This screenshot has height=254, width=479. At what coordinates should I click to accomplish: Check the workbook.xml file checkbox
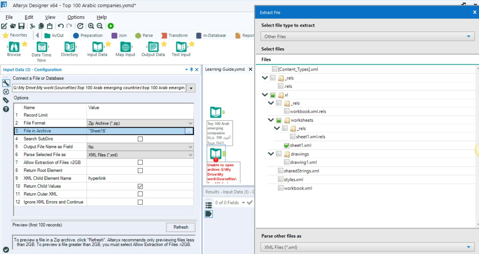click(x=281, y=188)
